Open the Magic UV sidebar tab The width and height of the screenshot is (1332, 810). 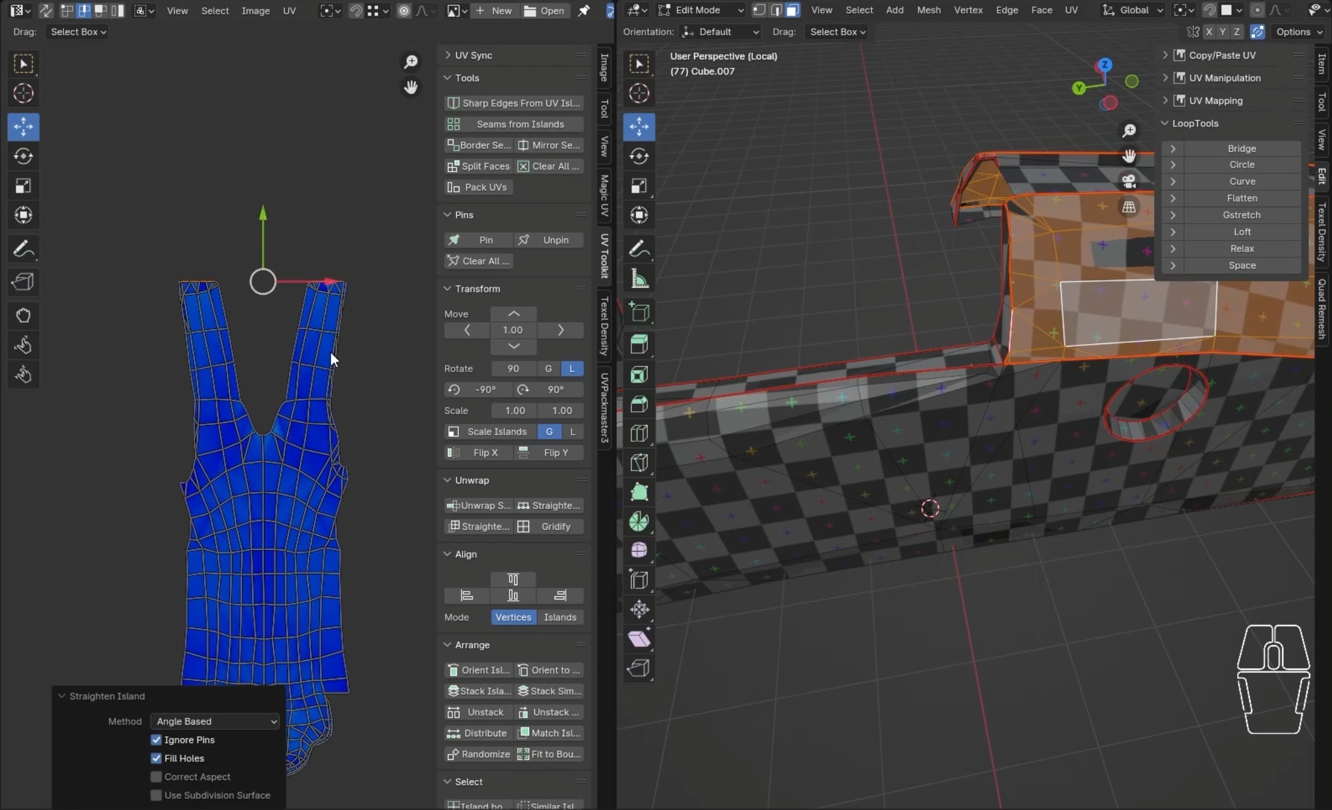tap(604, 195)
